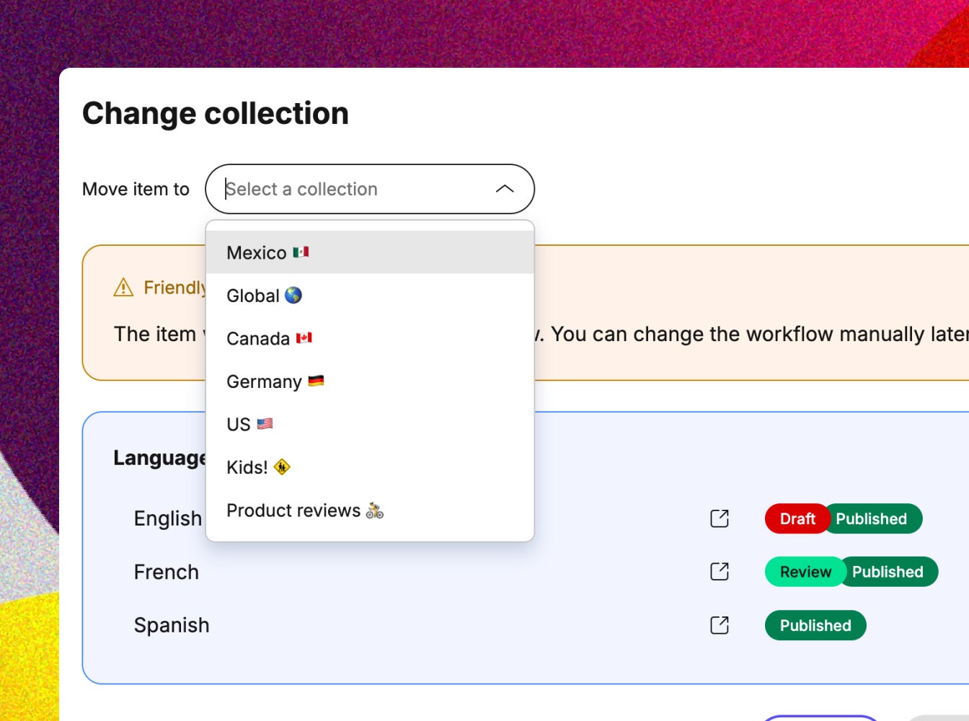This screenshot has width=969, height=721.
Task: Click the red Draft status badge
Action: (x=796, y=519)
